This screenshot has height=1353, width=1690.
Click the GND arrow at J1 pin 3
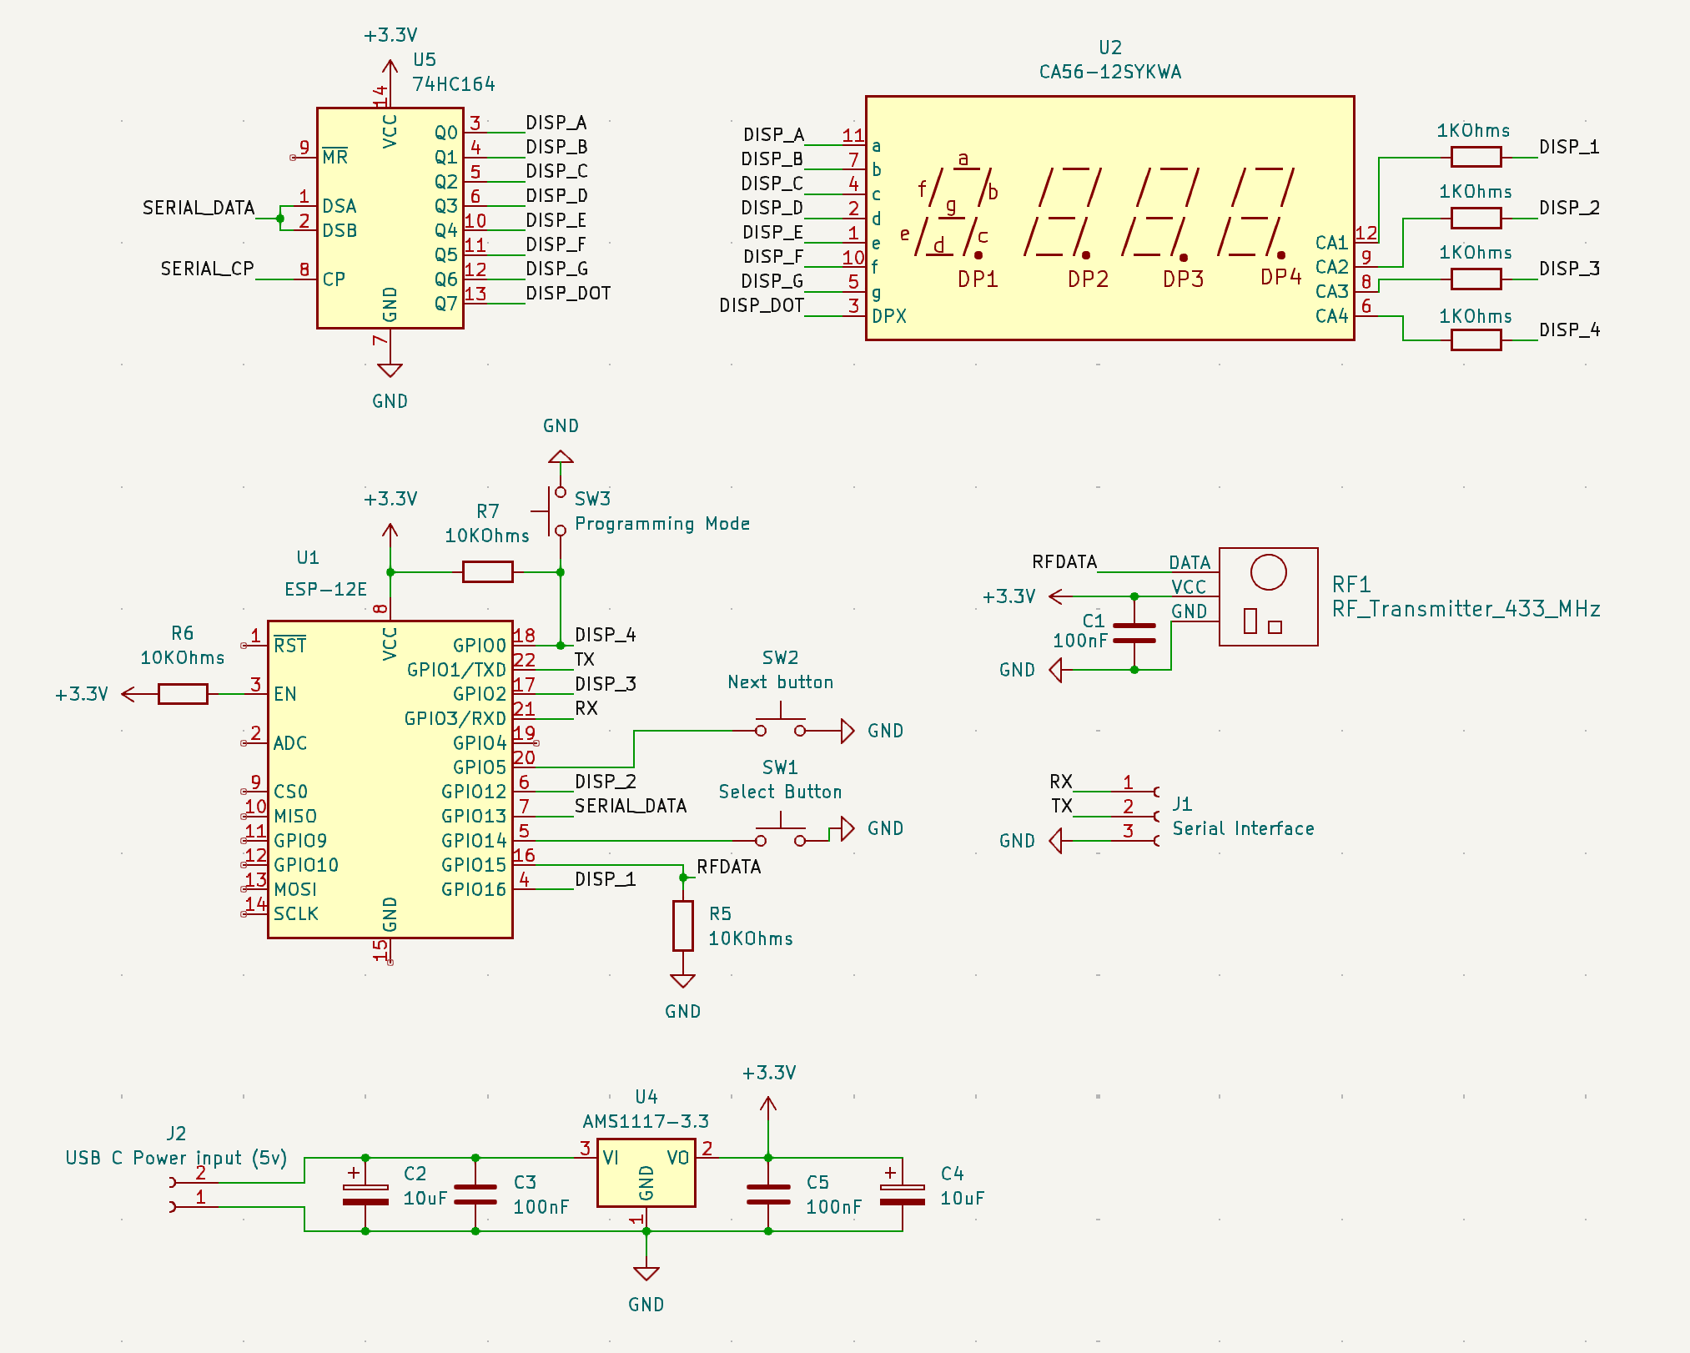1056,841
